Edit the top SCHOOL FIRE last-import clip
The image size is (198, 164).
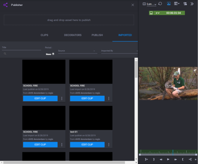pyautogui.click(x=87, y=98)
